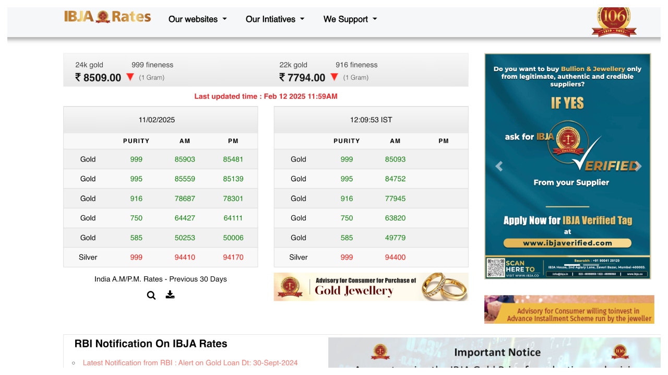Image resolution: width=668 pixels, height=375 pixels.
Task: Click the download icon for 30-day rates
Action: (x=170, y=295)
